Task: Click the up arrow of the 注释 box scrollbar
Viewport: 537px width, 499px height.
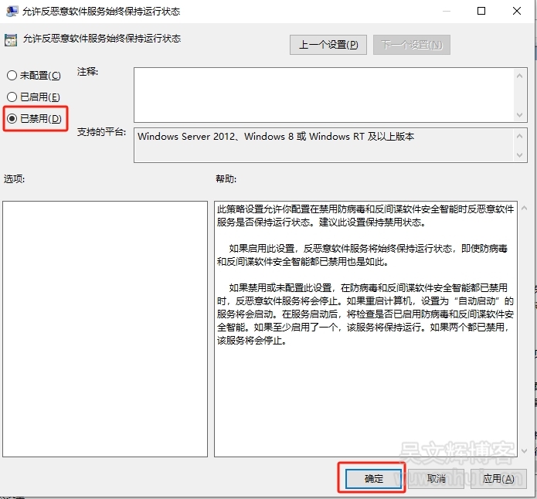Action: click(x=521, y=74)
